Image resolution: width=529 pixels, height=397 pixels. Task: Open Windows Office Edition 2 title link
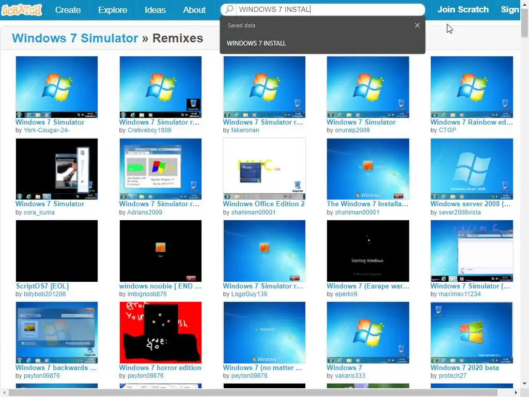[x=264, y=204]
